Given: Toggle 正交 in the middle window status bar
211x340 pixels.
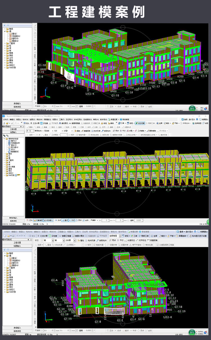Looking at the screenshot, I should 30,220.
